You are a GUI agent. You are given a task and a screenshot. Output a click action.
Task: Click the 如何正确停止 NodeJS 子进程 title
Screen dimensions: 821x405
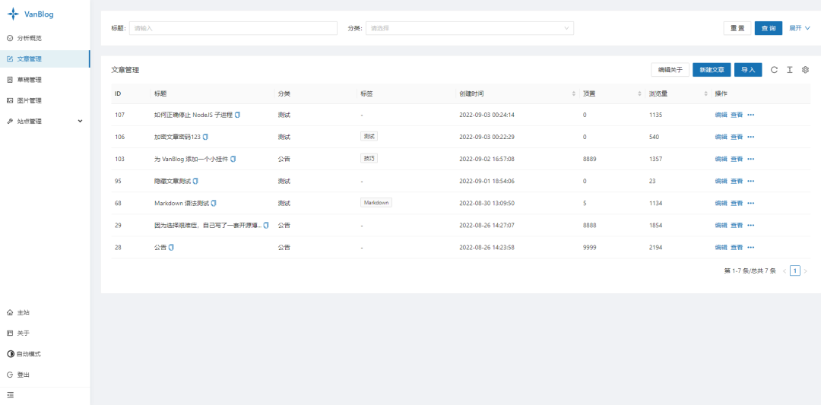pyautogui.click(x=193, y=115)
